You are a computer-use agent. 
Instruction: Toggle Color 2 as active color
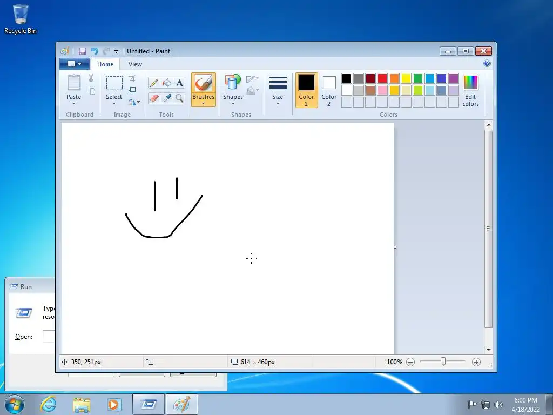329,90
